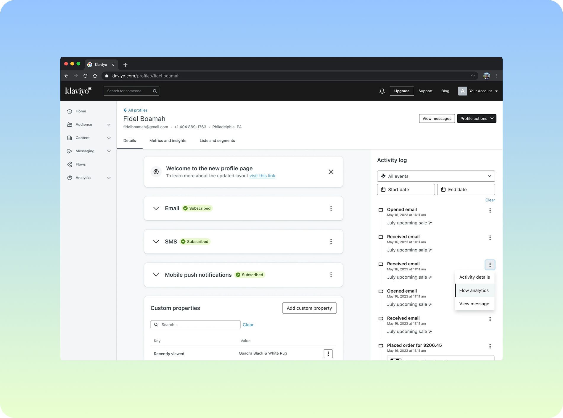Screen dimensions: 563x418
Task: Click calendar icon in Start date
Action: 383,189
